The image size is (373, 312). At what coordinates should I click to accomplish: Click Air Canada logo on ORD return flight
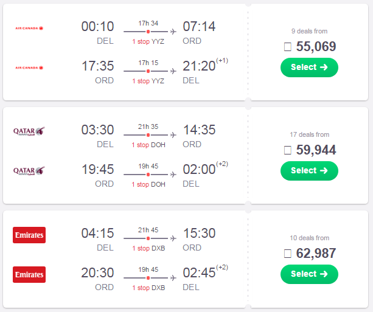29,68
